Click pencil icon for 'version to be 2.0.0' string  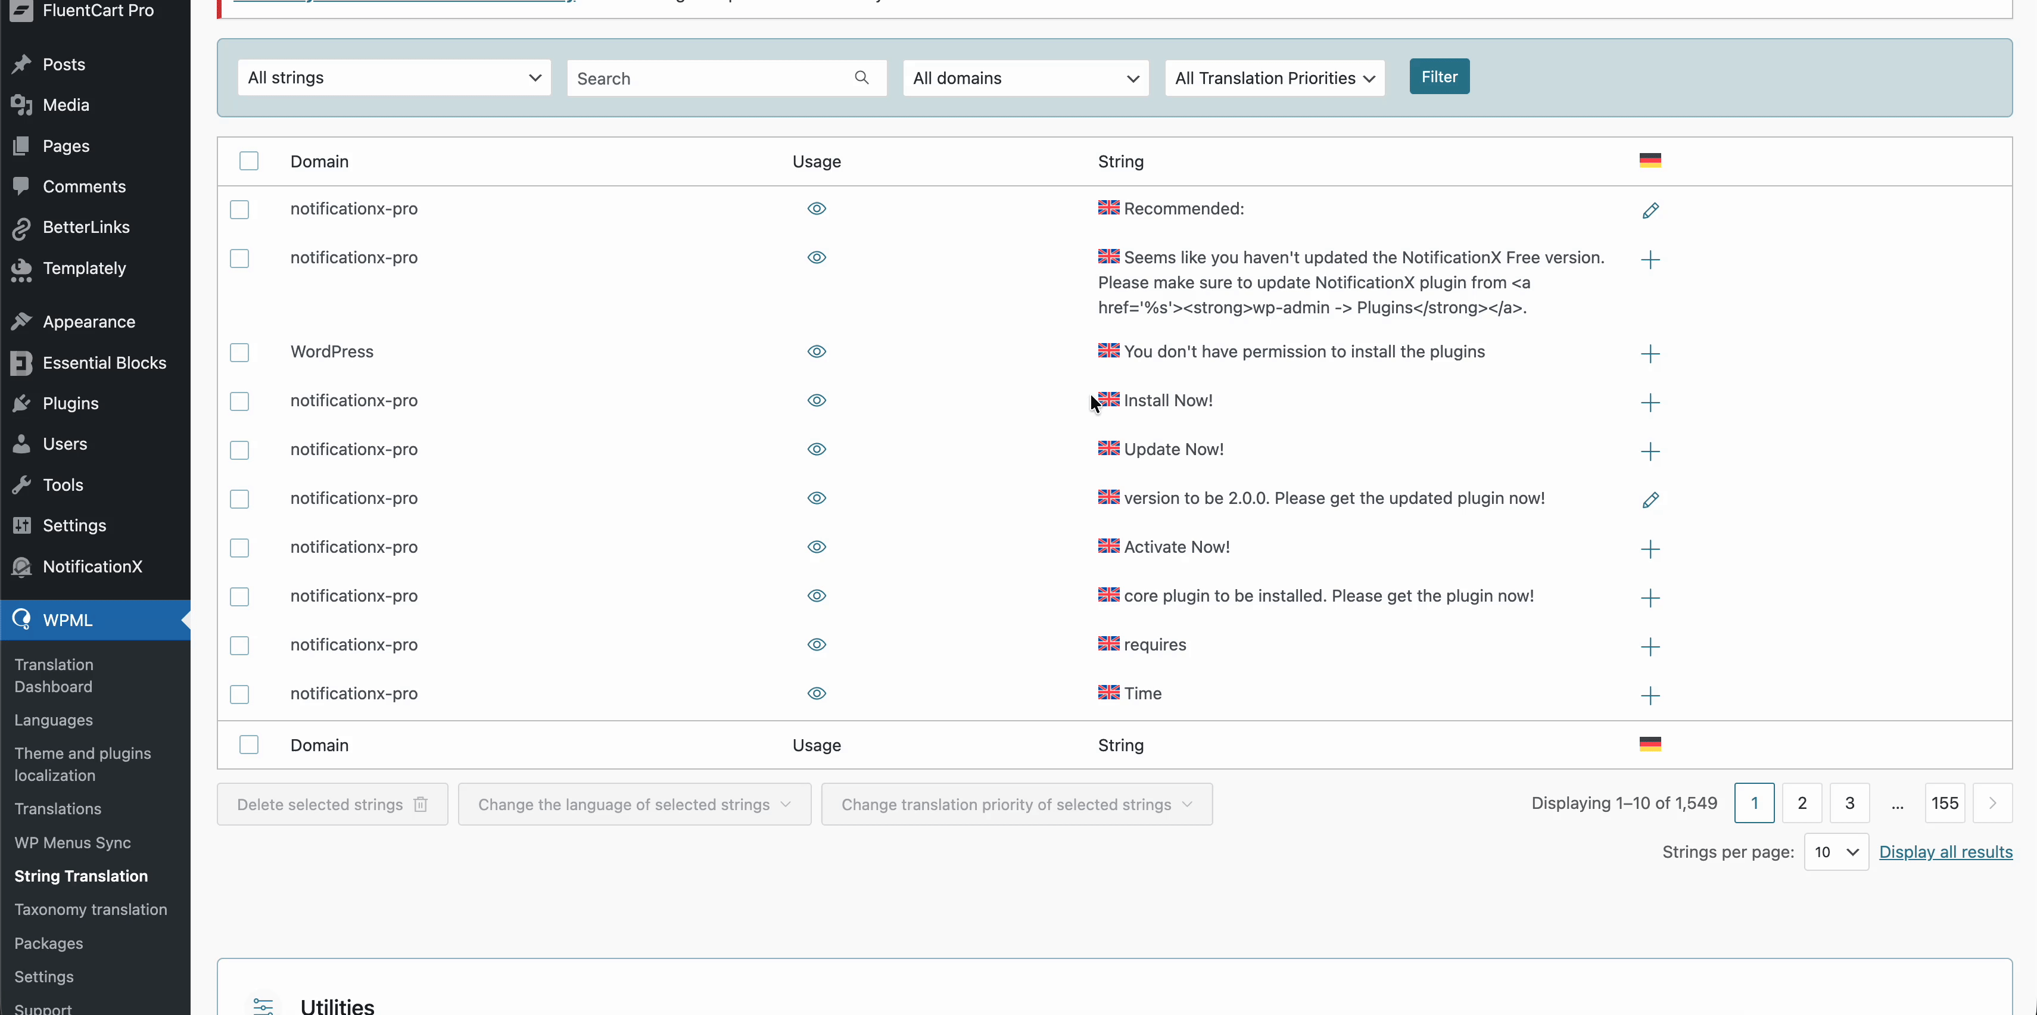[1649, 500]
